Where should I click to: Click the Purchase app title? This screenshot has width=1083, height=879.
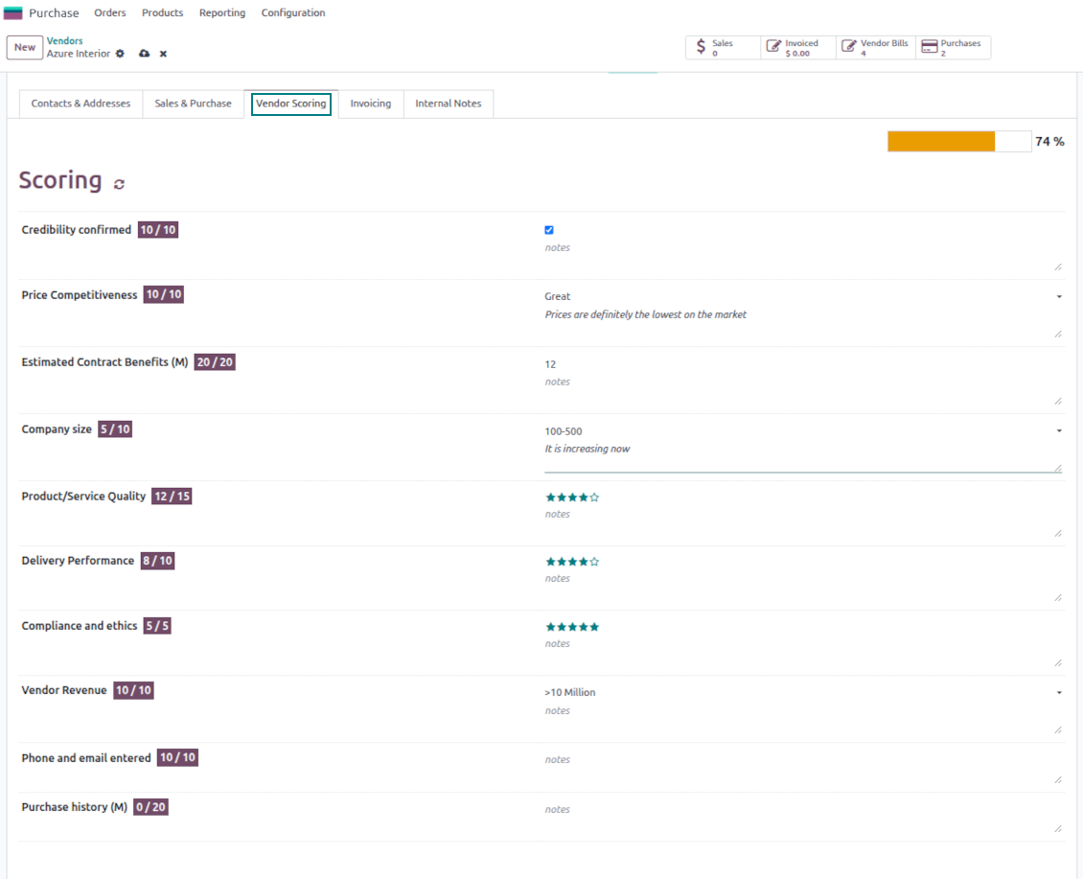point(54,13)
